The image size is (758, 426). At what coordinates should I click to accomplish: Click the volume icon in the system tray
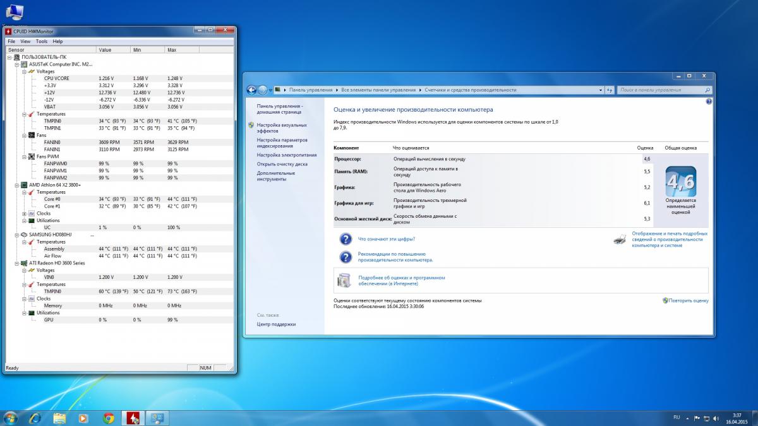(715, 418)
